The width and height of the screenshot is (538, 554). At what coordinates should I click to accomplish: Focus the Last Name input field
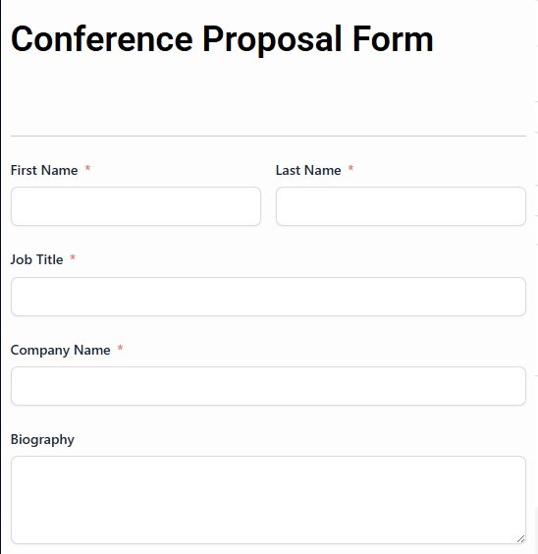click(401, 206)
